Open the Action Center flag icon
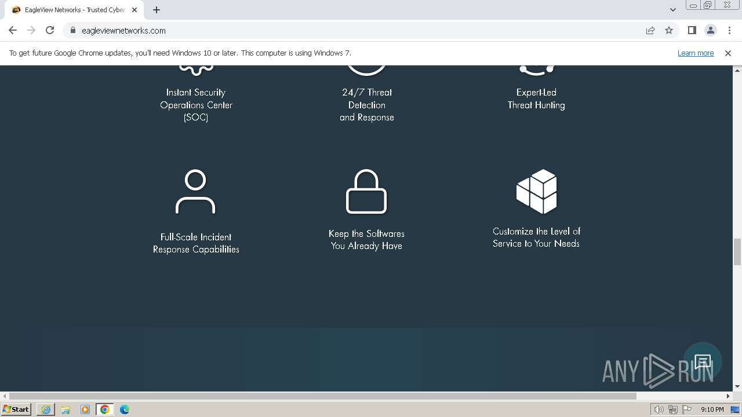This screenshot has height=417, width=742. tap(687, 409)
